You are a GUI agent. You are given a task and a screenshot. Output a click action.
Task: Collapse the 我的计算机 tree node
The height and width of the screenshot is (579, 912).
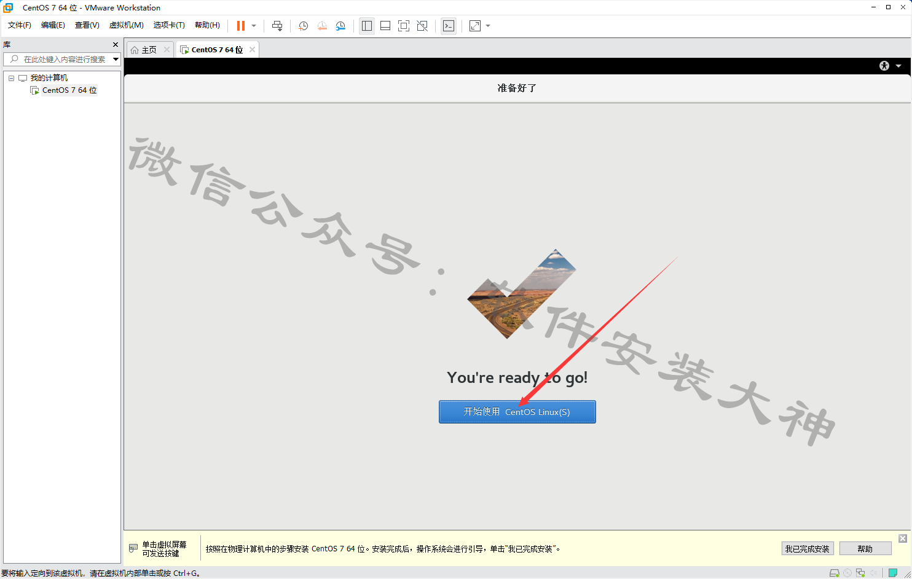(11, 78)
